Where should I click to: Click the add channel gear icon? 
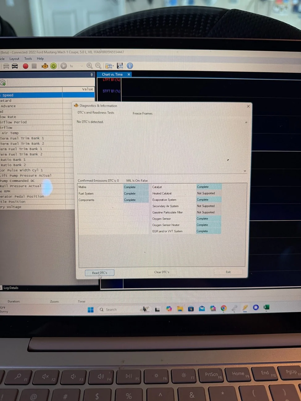click(x=3, y=82)
